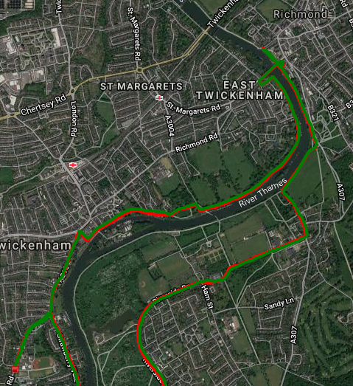Click the EAST TWICKENHAM district label
The image size is (353, 386).
pos(240,91)
